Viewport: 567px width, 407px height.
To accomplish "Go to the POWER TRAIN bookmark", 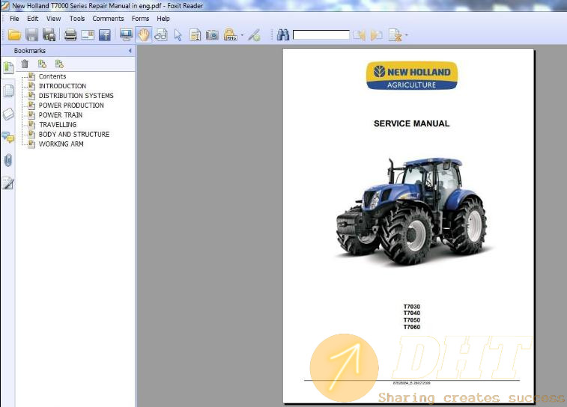I will 61,115.
